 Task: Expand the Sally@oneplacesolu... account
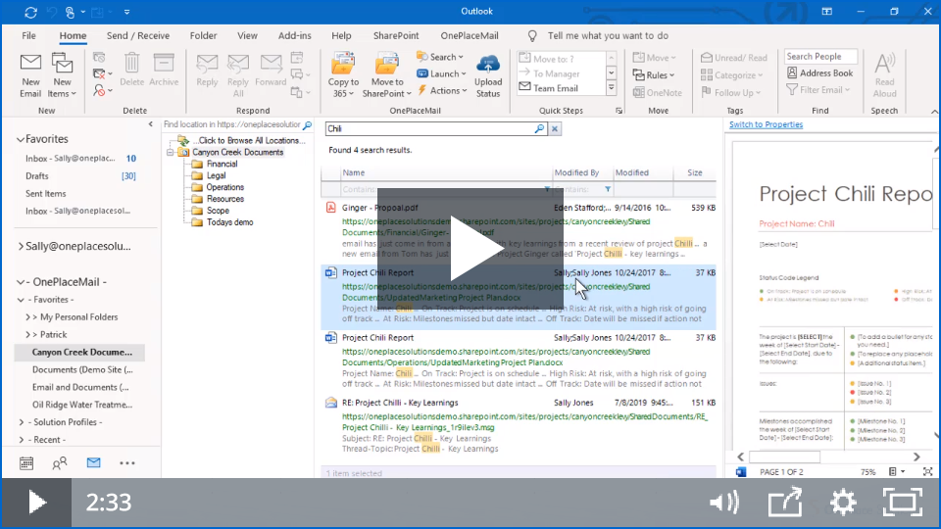tap(21, 246)
